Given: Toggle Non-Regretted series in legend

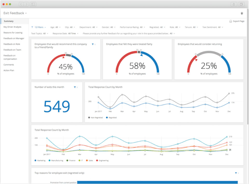Looking at the screenshot, I should click(95, 118).
